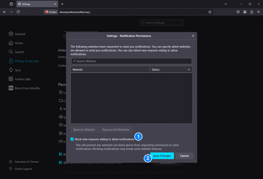Open the Extensions puzzle icon
The height and width of the screenshot is (179, 263).
click(x=252, y=12)
